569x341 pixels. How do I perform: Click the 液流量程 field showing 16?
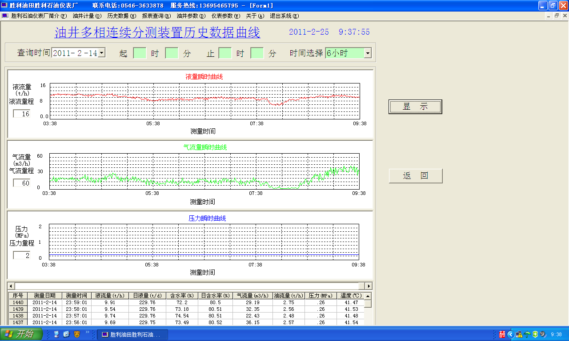(21, 114)
